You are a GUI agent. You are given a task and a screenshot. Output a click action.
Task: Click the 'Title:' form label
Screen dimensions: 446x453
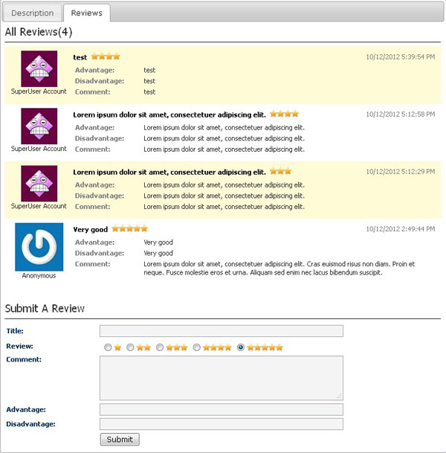click(x=15, y=331)
